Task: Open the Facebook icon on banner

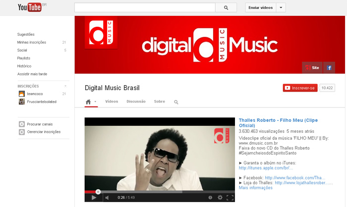Action: pos(329,68)
